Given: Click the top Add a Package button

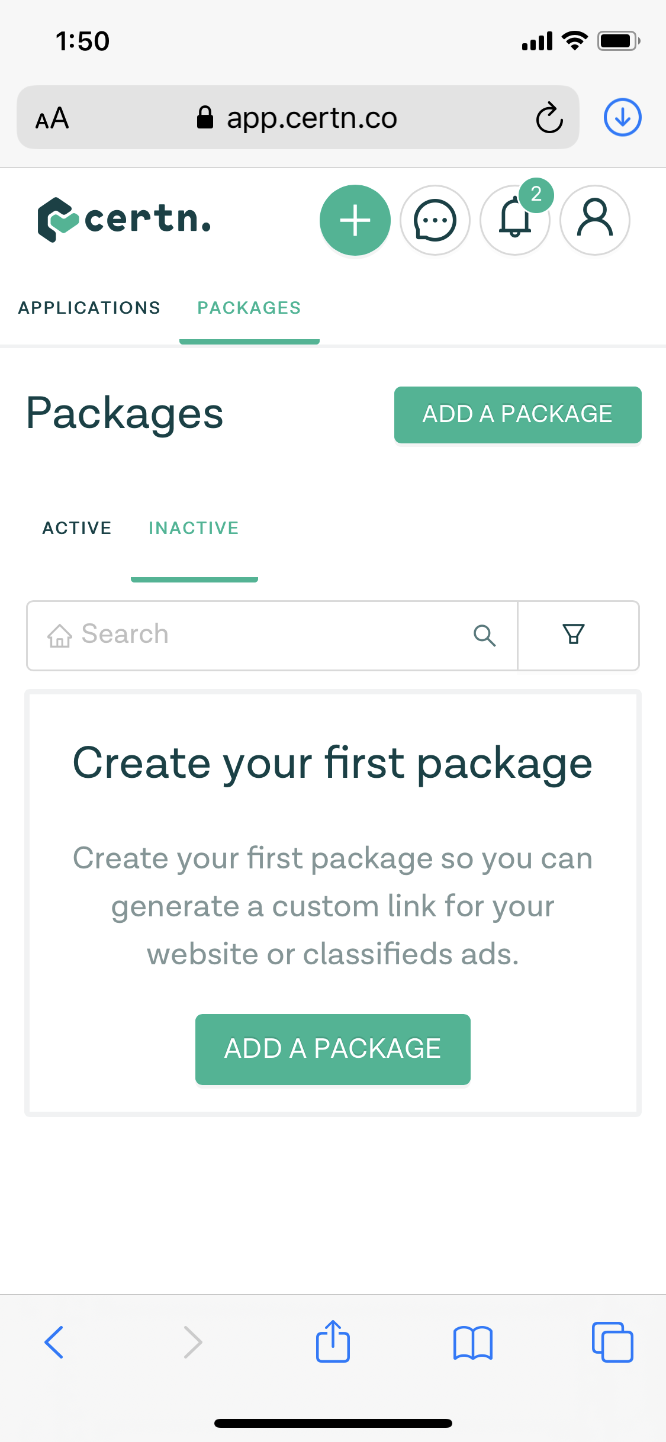Looking at the screenshot, I should 517,414.
